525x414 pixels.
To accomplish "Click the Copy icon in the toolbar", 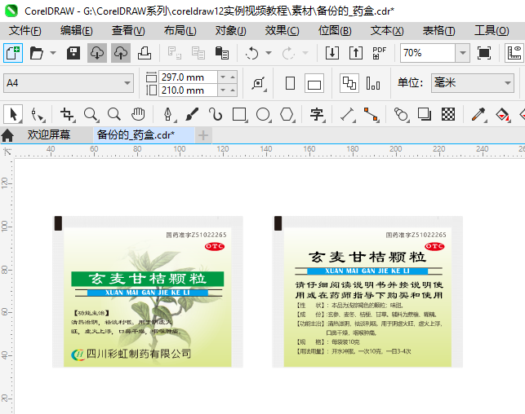I will point(198,53).
